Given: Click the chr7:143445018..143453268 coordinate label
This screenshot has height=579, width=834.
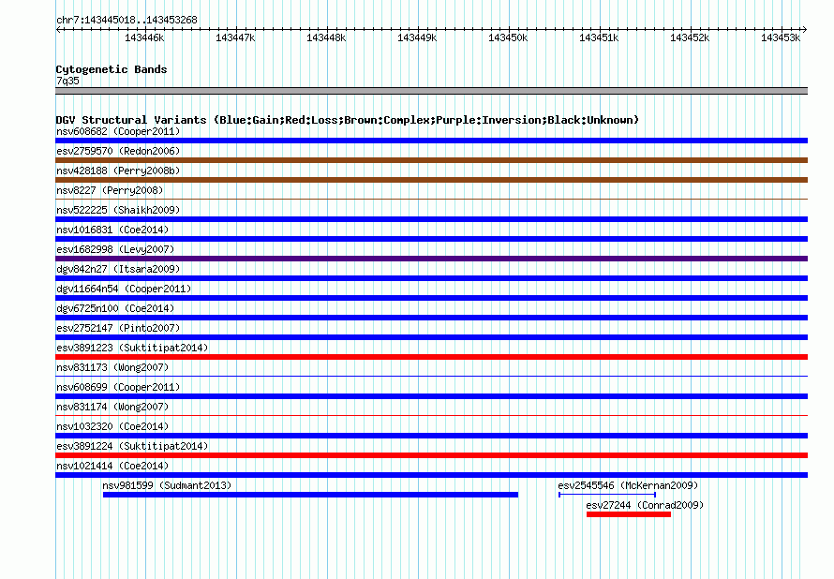Looking at the screenshot, I should pos(127,20).
